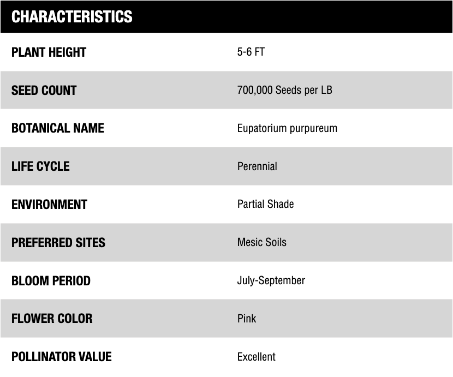453x377 pixels.
Task: Click the CHARACTERISTICS header title
Action: point(71,17)
